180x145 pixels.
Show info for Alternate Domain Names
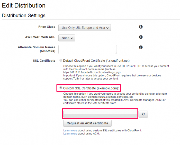coord(141,47)
